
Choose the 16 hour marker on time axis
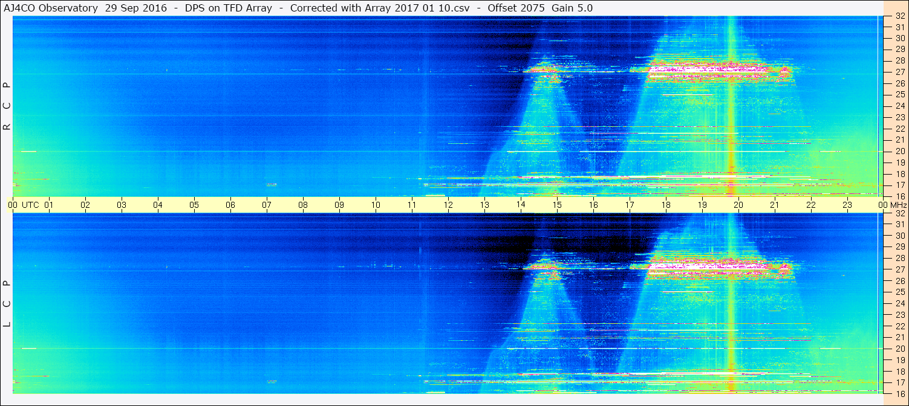point(593,205)
